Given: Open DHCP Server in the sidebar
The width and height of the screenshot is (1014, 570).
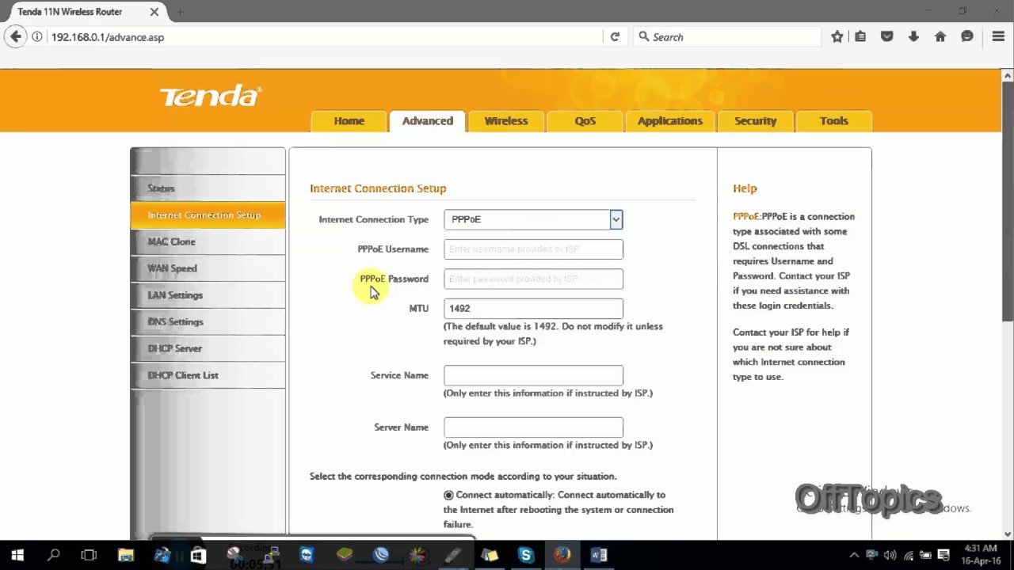Looking at the screenshot, I should pyautogui.click(x=208, y=348).
